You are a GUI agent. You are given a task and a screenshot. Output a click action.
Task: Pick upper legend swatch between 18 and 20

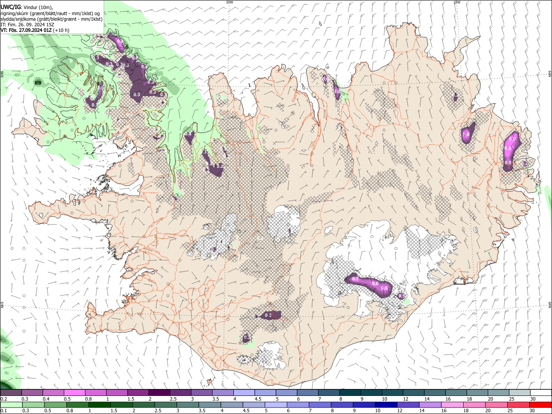coord(477,393)
